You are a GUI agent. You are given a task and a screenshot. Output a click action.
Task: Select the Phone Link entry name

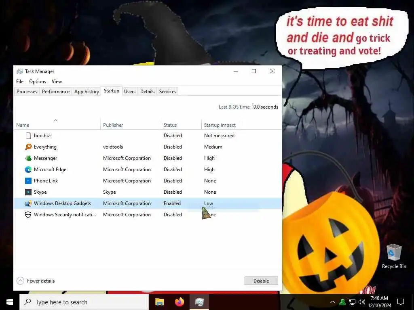pyautogui.click(x=46, y=181)
